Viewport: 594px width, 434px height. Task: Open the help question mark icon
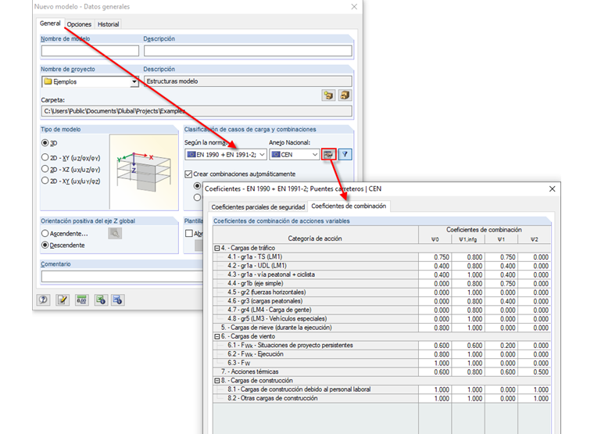43,300
